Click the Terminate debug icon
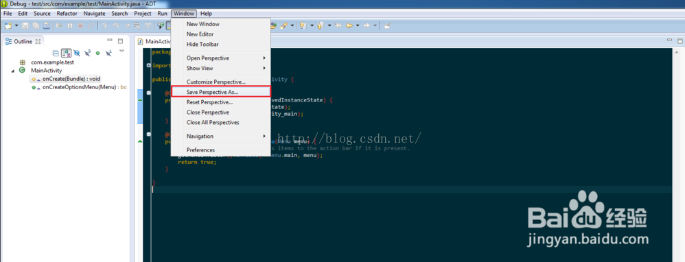 (x=80, y=26)
